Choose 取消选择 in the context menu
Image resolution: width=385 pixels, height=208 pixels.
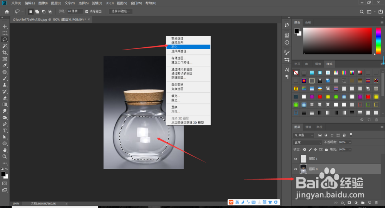188,38
